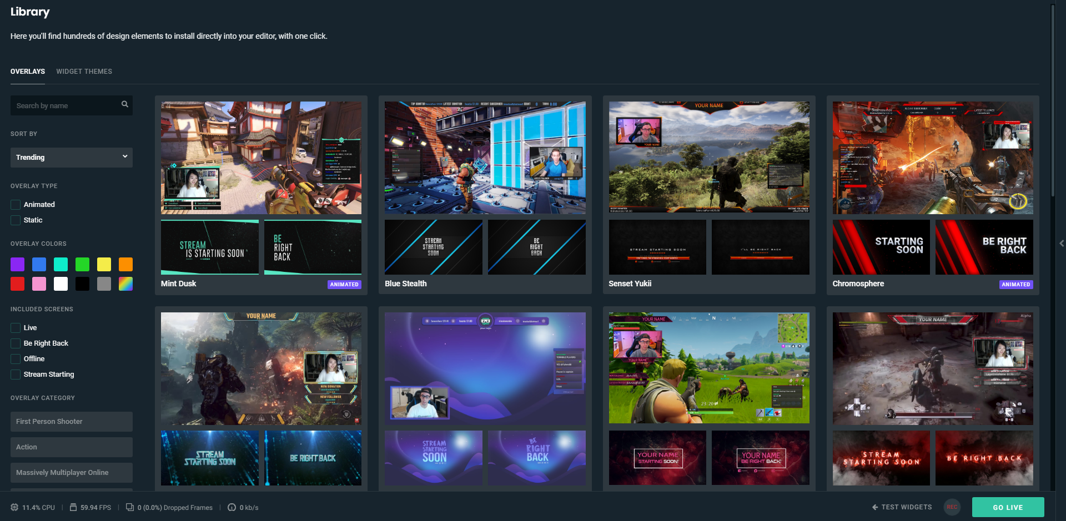Viewport: 1066px width, 521px height.
Task: Open the Senset Yukii main preview thumbnail
Action: (x=709, y=158)
